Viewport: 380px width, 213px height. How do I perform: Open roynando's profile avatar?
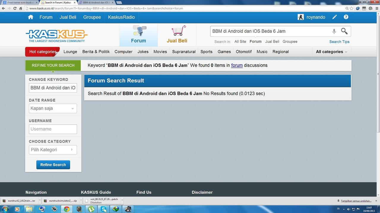(300, 17)
